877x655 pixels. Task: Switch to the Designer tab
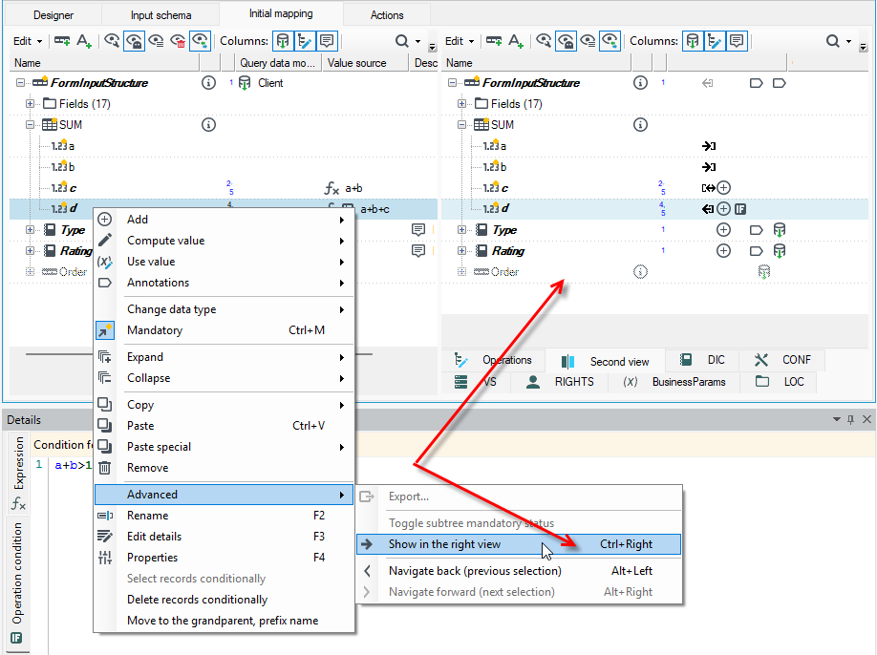point(53,15)
